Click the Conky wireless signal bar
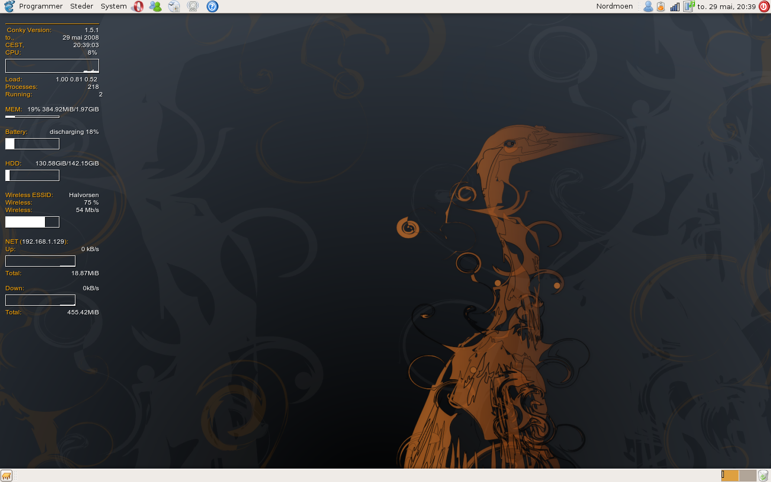The height and width of the screenshot is (482, 771). 32,222
